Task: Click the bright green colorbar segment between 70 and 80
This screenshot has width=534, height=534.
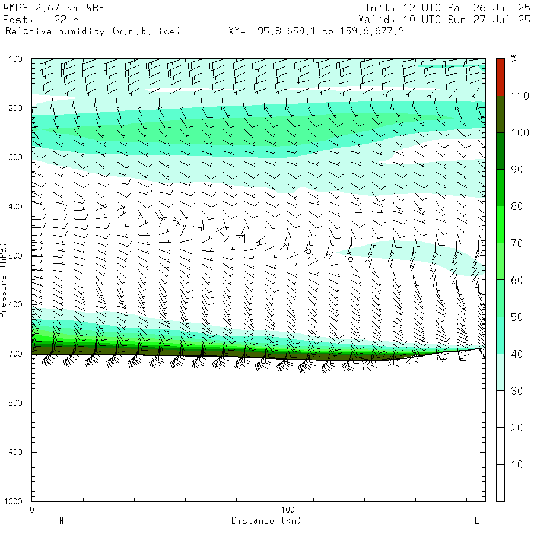Action: click(x=500, y=225)
